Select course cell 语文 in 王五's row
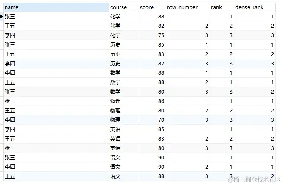This screenshot has height=185, width=283. point(124,176)
